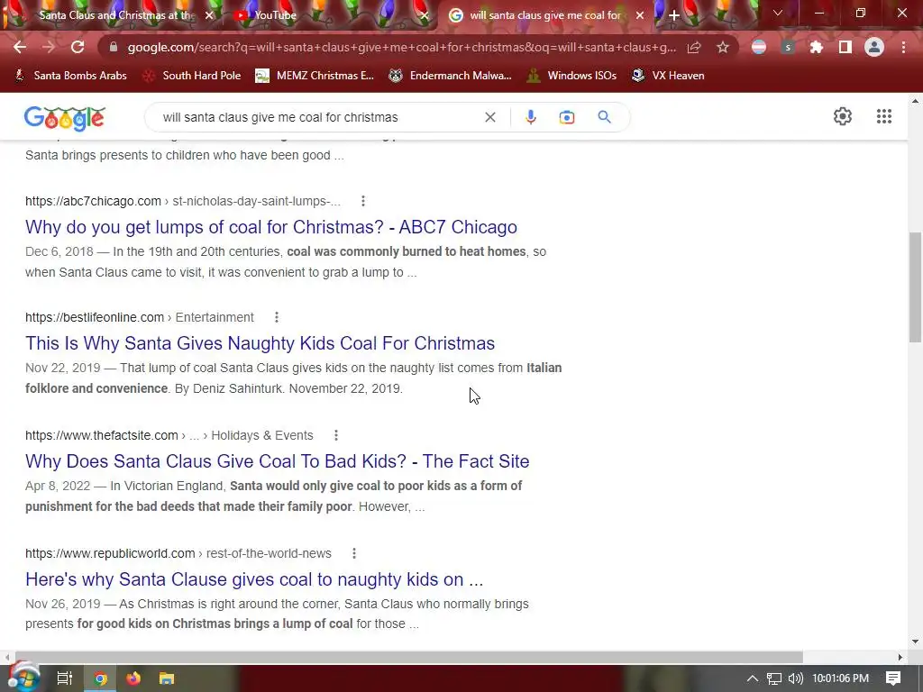Click the horizontal scrollbar thumb
923x692 pixels.
pos(408,657)
